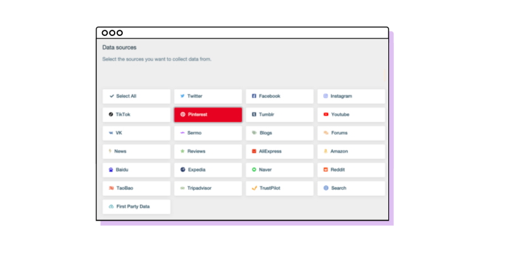The image size is (532, 253).
Task: Enable the First Party Data source
Action: coord(136,206)
